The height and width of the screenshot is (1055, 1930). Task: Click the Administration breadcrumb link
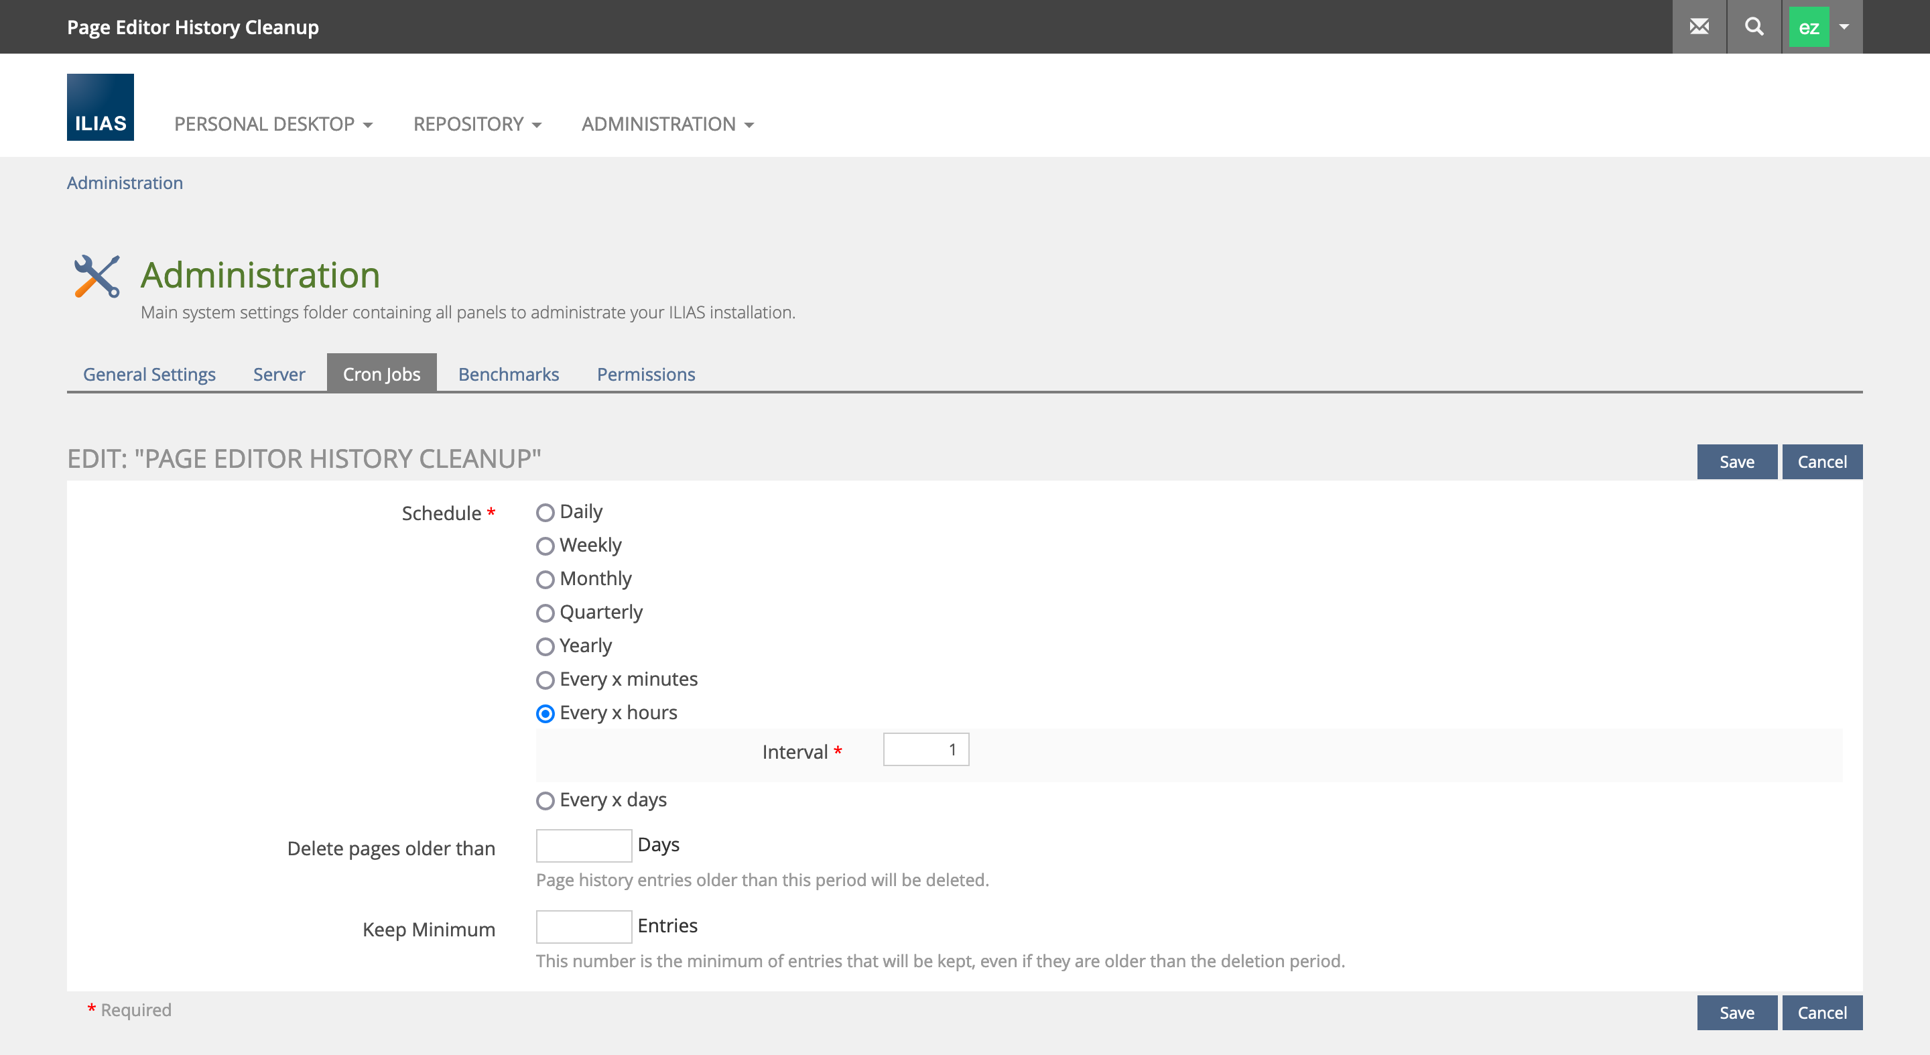pyautogui.click(x=125, y=183)
